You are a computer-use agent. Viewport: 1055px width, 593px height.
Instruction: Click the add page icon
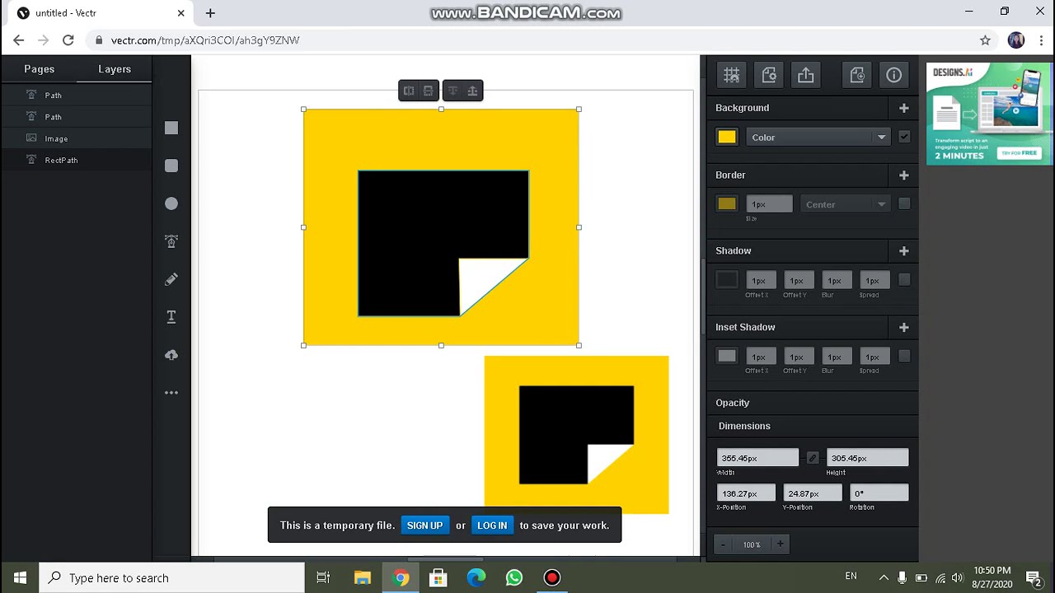(857, 75)
